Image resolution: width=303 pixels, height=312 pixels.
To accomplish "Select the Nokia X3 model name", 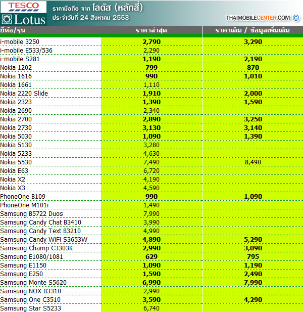I will 13,188.
